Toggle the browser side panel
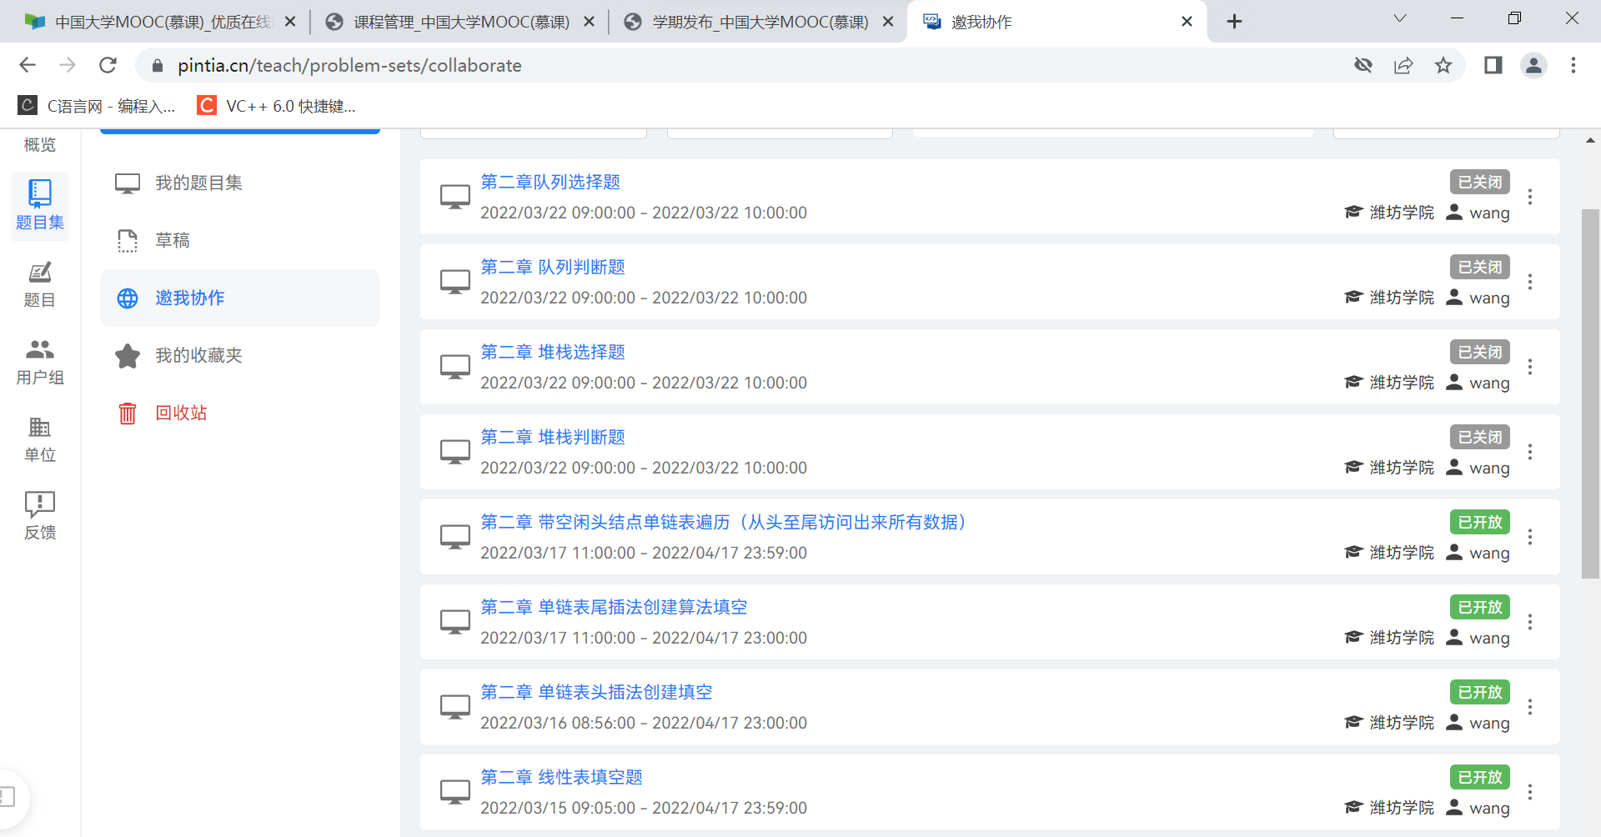 click(x=1493, y=65)
